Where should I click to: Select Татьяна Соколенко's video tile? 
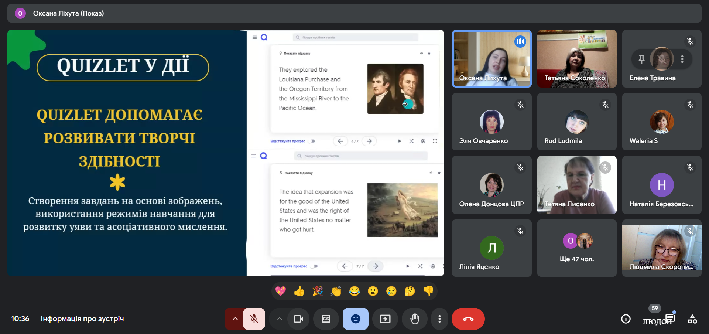[577, 59]
